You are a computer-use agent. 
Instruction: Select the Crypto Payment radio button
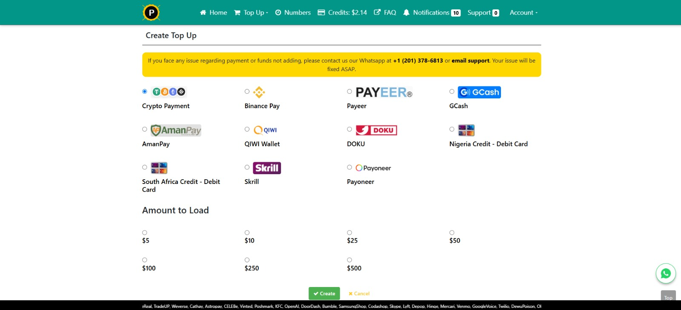(145, 91)
